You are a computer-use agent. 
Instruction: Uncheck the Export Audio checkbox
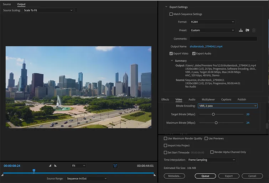point(194,53)
